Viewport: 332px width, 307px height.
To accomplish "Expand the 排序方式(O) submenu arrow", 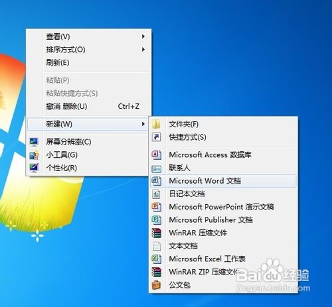I will tap(143, 49).
